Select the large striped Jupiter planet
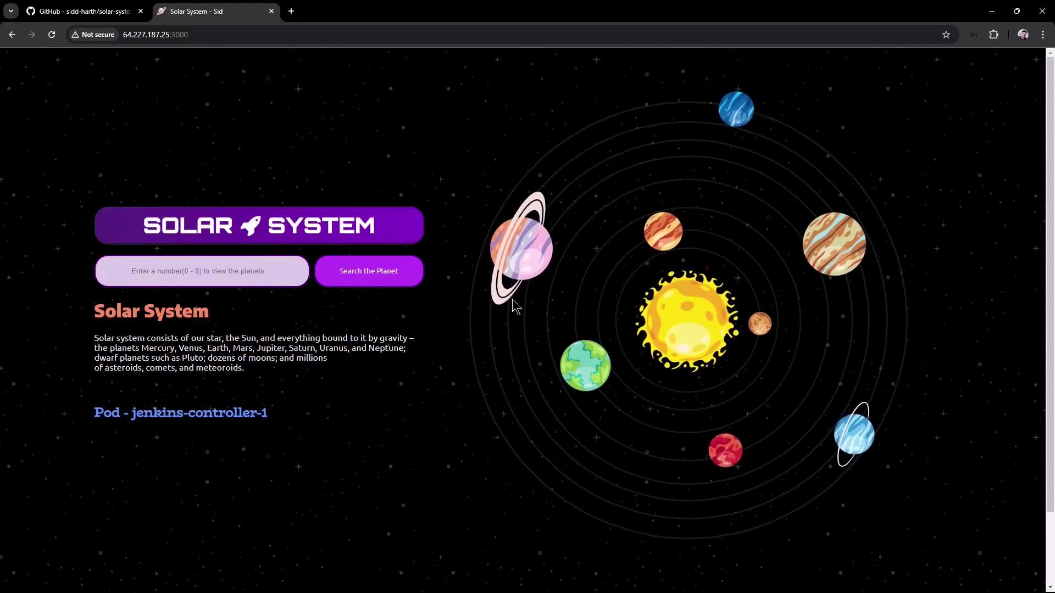This screenshot has height=593, width=1055. tap(834, 244)
